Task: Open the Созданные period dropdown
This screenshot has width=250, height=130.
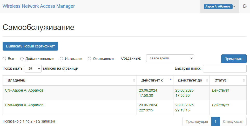Action: 170,58
